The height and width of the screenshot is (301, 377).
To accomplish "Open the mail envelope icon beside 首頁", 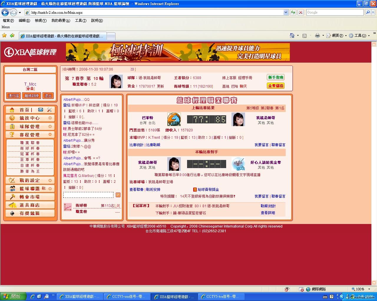I will click(x=41, y=110).
